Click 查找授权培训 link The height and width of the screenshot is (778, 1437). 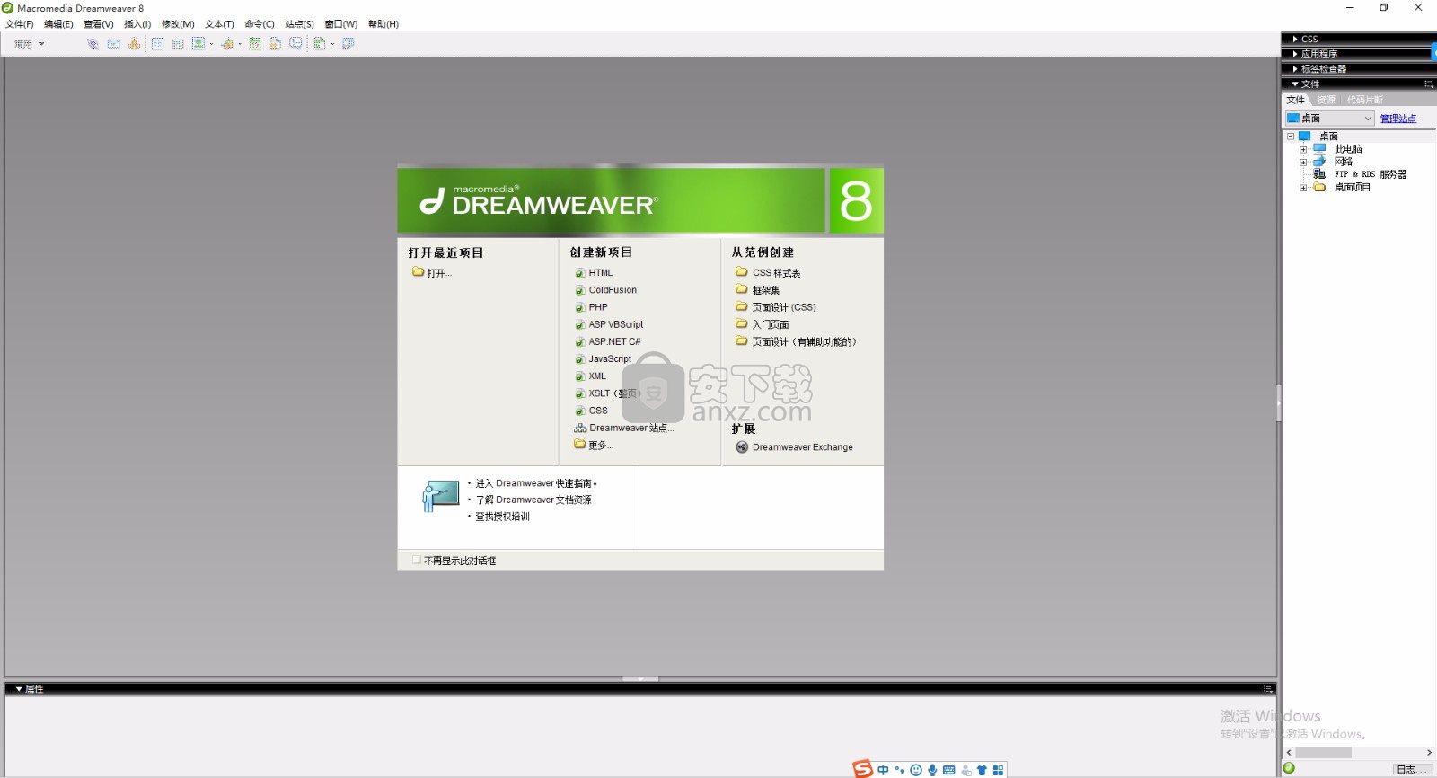(x=502, y=517)
